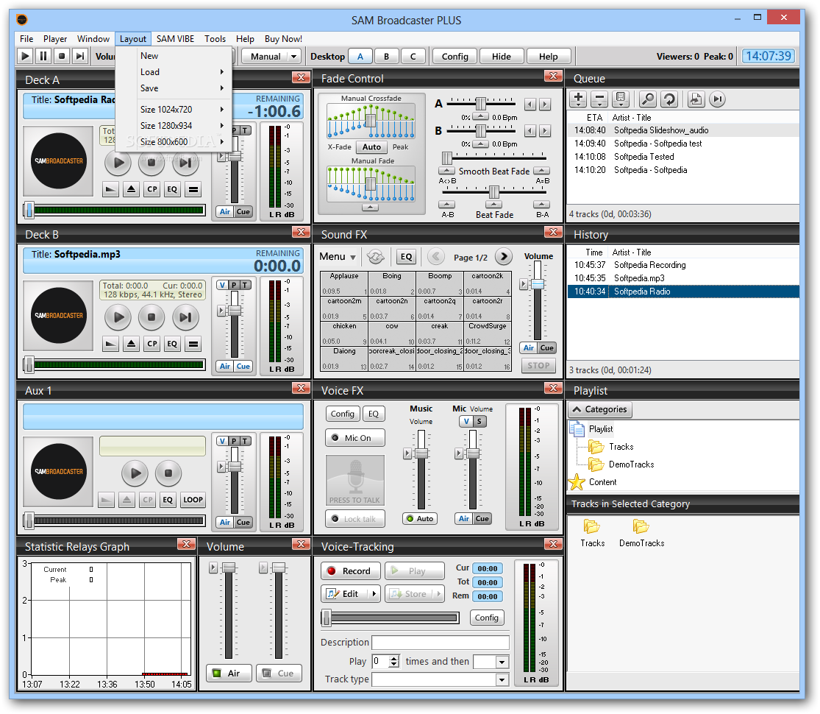Open the Tools menu
Image resolution: width=820 pixels, height=714 pixels.
coord(215,39)
